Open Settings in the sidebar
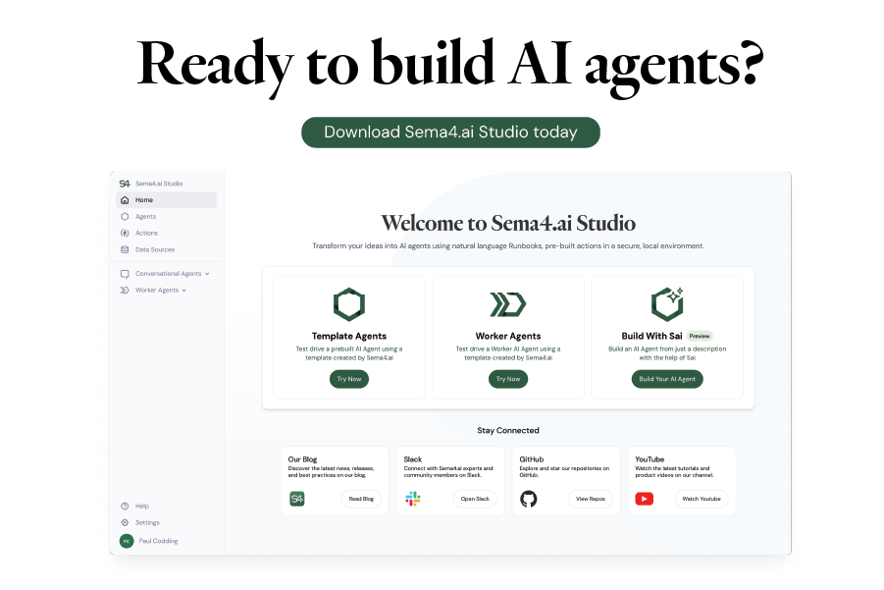Image resolution: width=884 pixels, height=590 pixels. 167,522
